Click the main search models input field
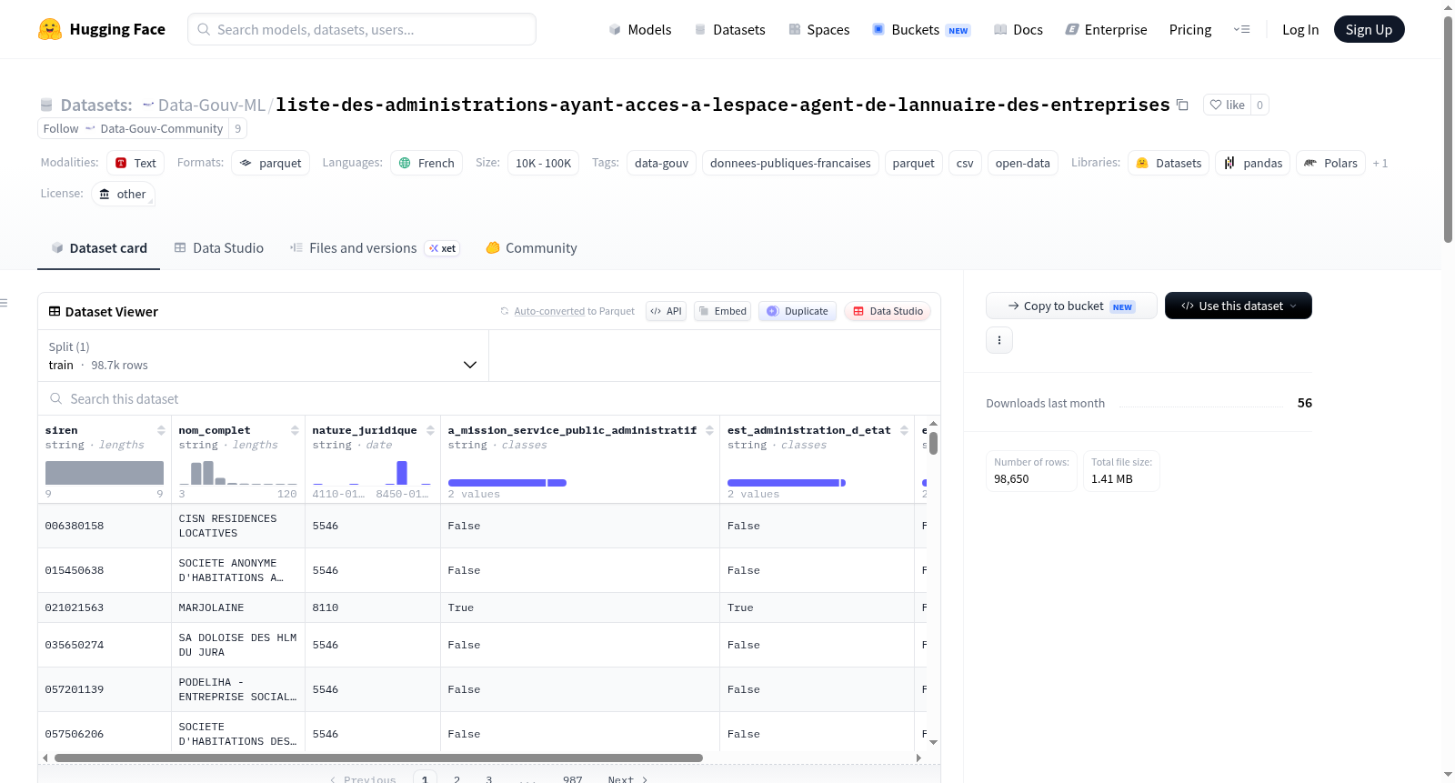The height and width of the screenshot is (783, 1455). pyautogui.click(x=362, y=29)
